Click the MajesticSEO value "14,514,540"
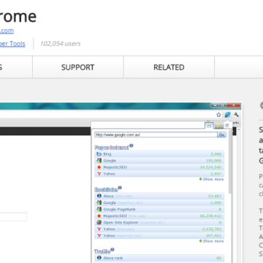This screenshot has width=263, height=263. (210, 167)
